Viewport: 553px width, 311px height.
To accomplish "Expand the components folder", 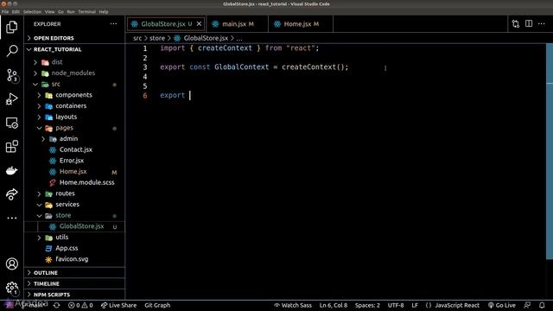I will [x=74, y=95].
